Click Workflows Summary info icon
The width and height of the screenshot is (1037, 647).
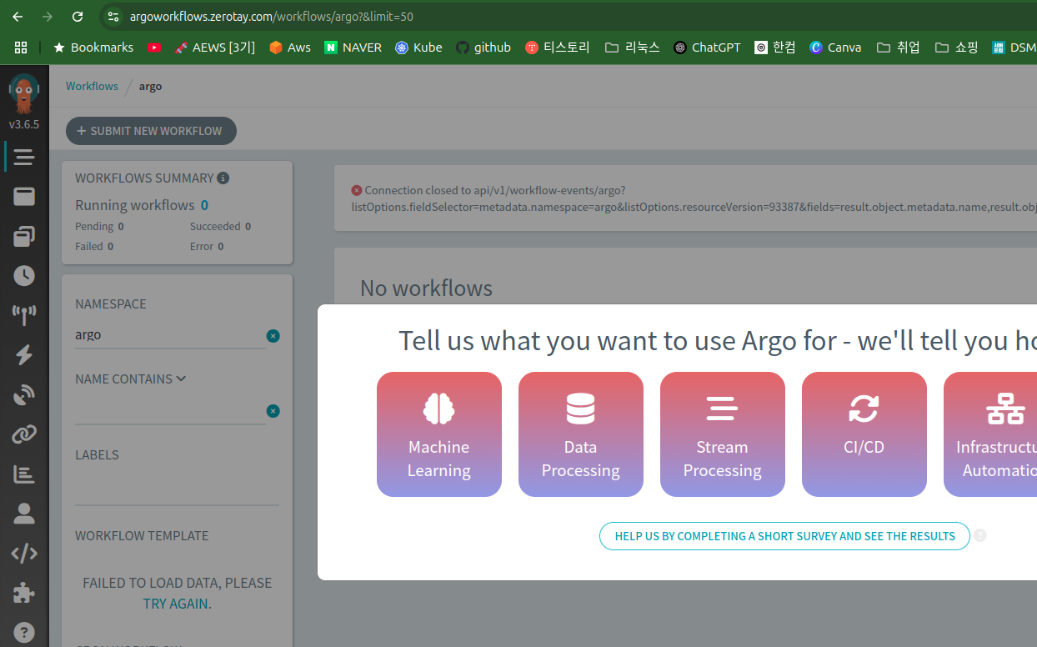pos(223,178)
